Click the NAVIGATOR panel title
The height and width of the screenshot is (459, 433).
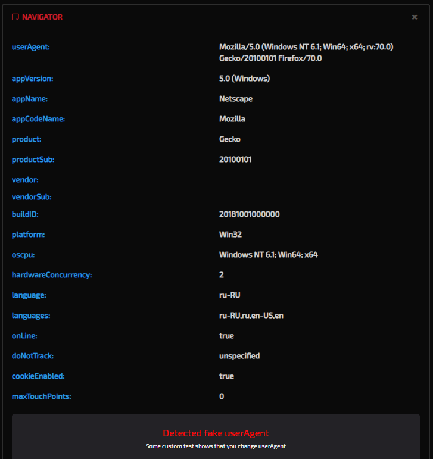coord(42,17)
